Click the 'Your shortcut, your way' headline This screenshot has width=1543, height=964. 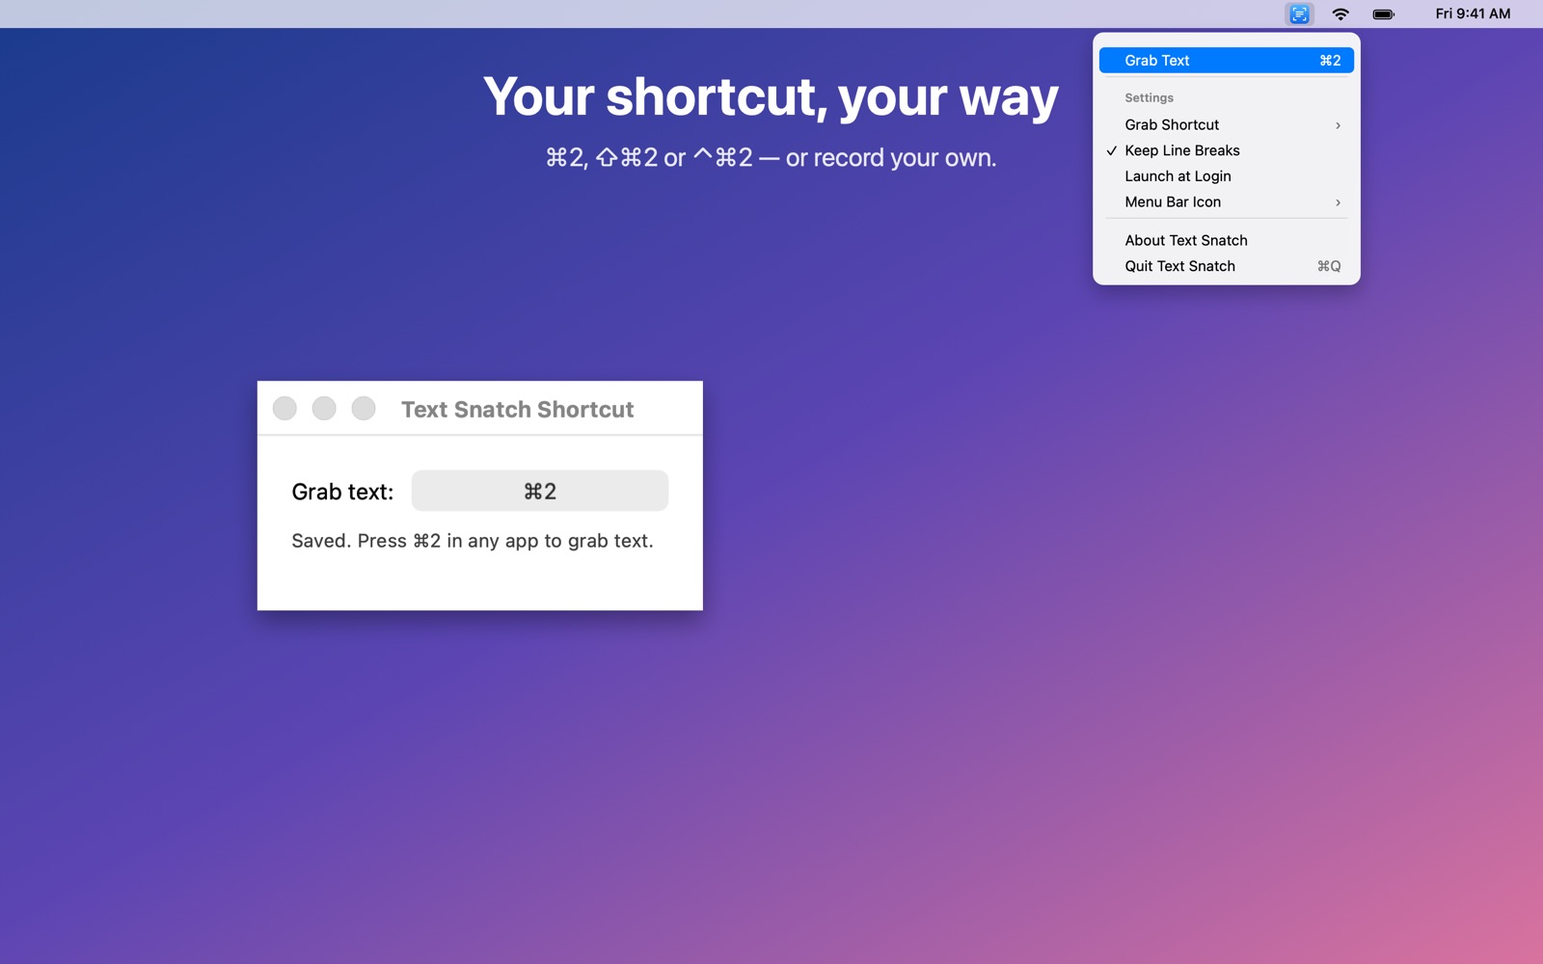click(x=771, y=98)
